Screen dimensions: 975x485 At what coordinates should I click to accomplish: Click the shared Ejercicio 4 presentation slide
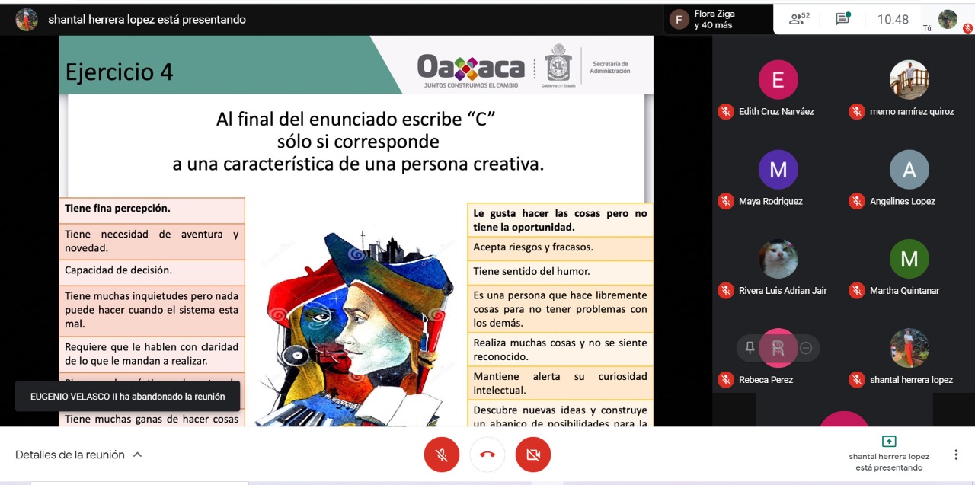pos(356,228)
